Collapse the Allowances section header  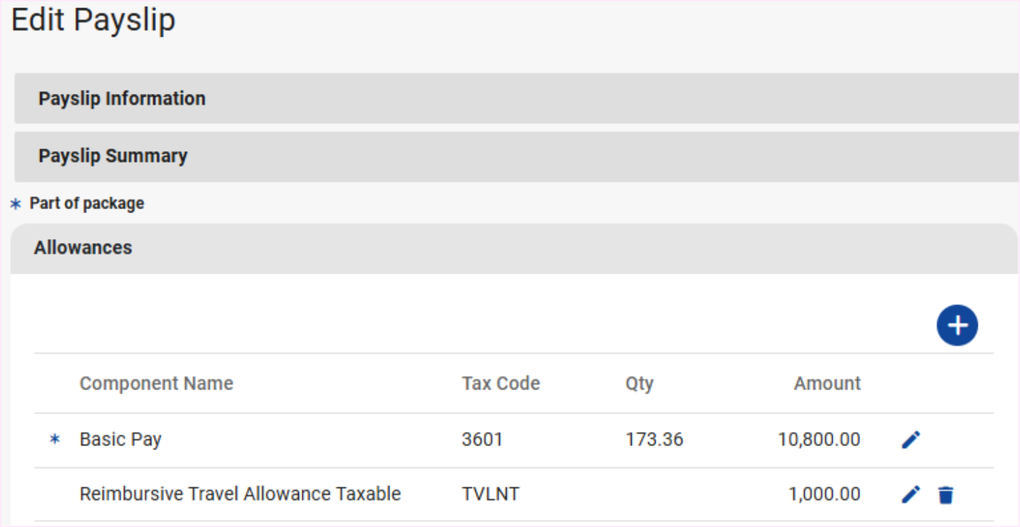click(83, 247)
